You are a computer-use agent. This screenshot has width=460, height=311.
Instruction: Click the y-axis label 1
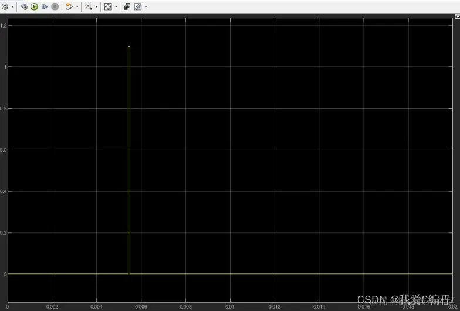pyautogui.click(x=5, y=67)
